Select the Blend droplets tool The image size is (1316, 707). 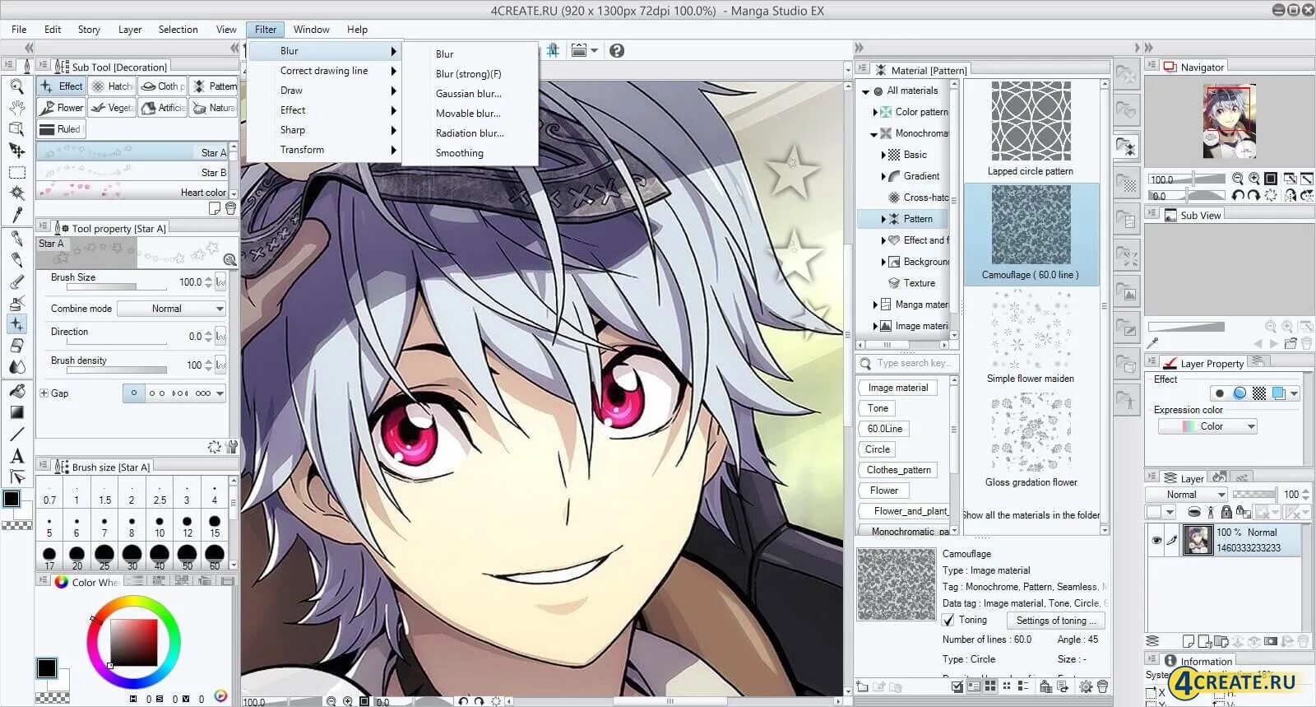(16, 367)
